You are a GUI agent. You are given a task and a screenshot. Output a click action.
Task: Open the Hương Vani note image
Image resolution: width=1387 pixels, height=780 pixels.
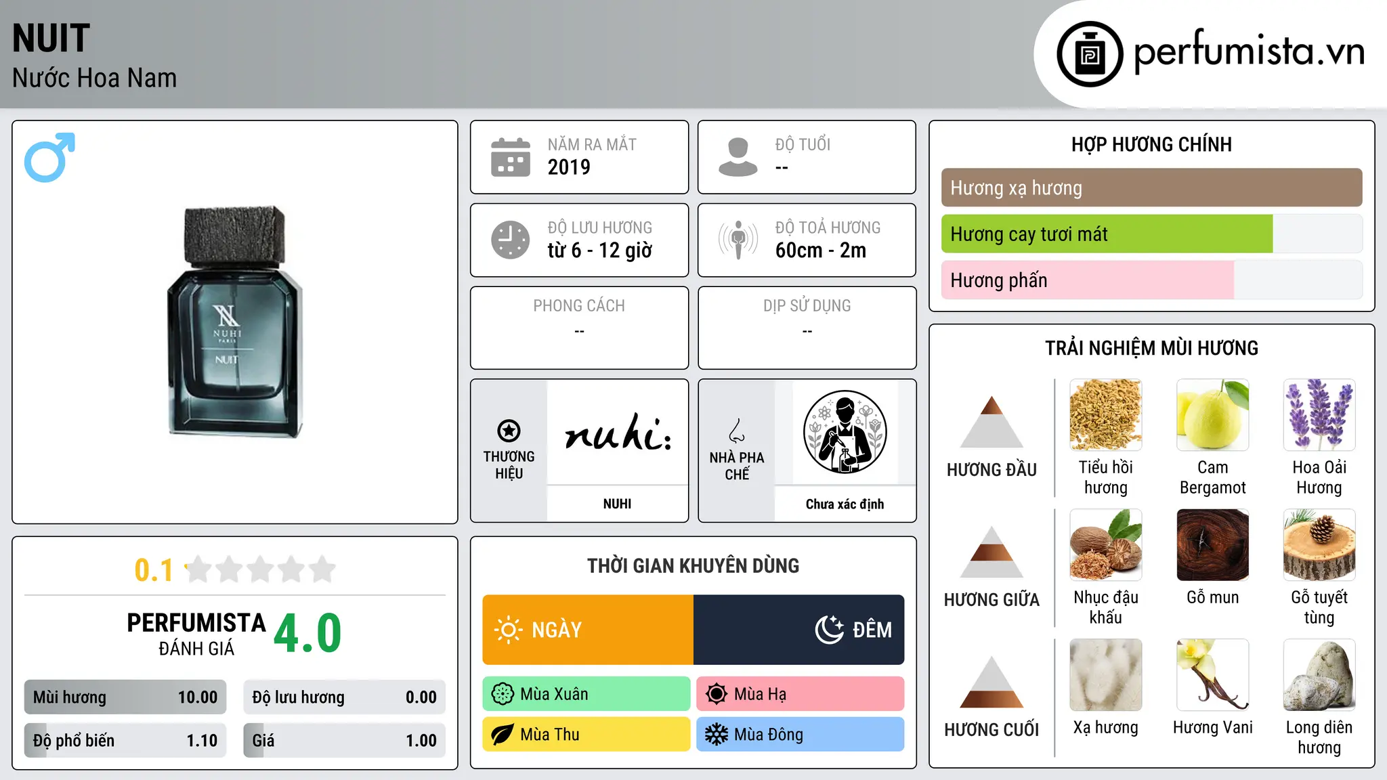point(1212,675)
